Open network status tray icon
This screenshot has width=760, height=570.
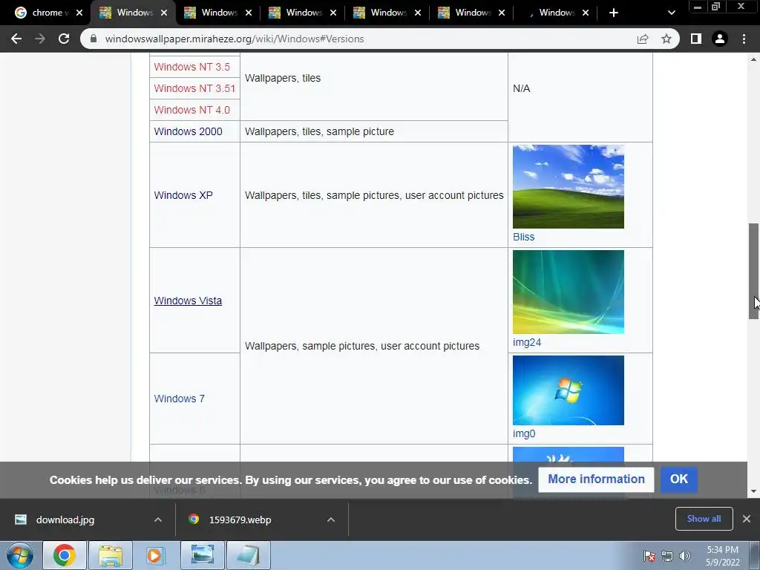pos(667,556)
